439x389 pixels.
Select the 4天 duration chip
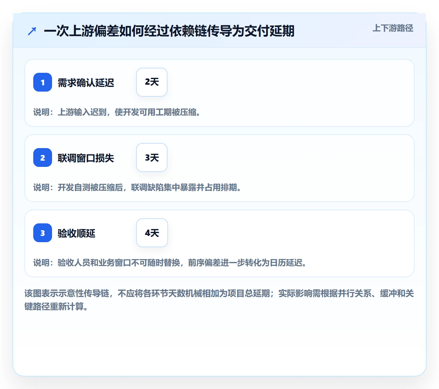[x=152, y=233]
